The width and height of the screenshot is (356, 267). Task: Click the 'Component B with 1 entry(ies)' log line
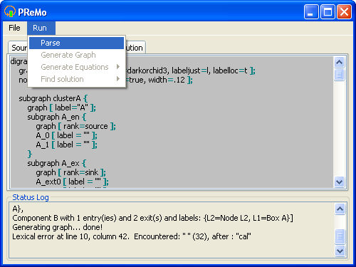click(153, 218)
